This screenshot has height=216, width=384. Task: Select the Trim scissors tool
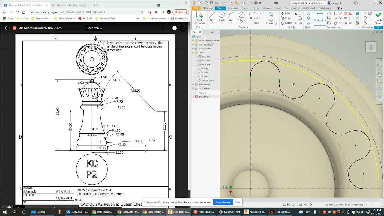(296, 13)
